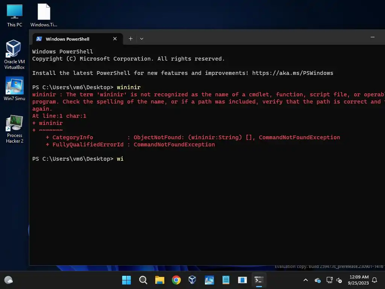The width and height of the screenshot is (385, 289).
Task: Open the Win7 Simu desktop shortcut
Action: 14,88
